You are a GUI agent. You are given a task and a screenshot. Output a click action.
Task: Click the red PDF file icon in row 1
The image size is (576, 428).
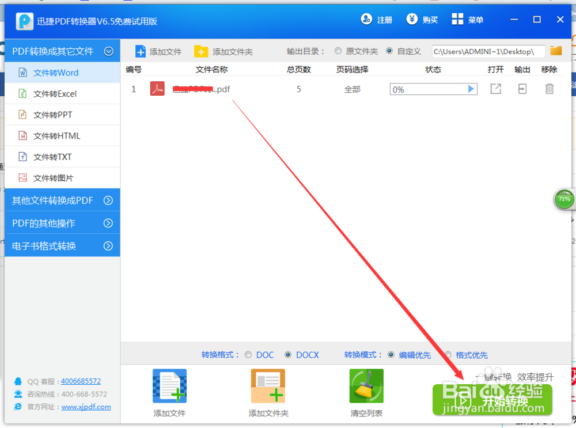click(x=157, y=89)
